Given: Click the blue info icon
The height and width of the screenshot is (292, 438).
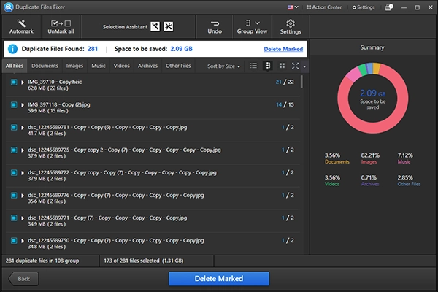Looking at the screenshot, I should (12, 49).
